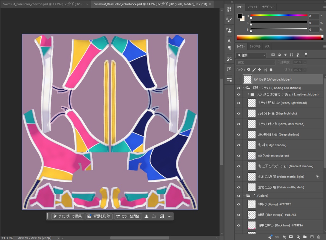
Task: Filter layers by smart objects icon
Action: click(298, 55)
